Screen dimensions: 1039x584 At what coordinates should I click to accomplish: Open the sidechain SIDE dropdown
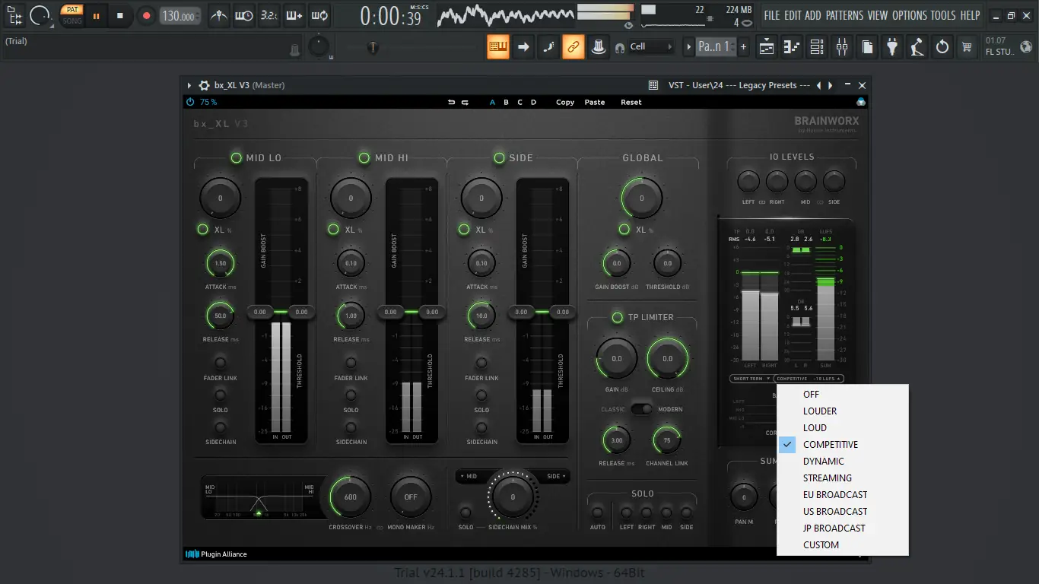[556, 476]
